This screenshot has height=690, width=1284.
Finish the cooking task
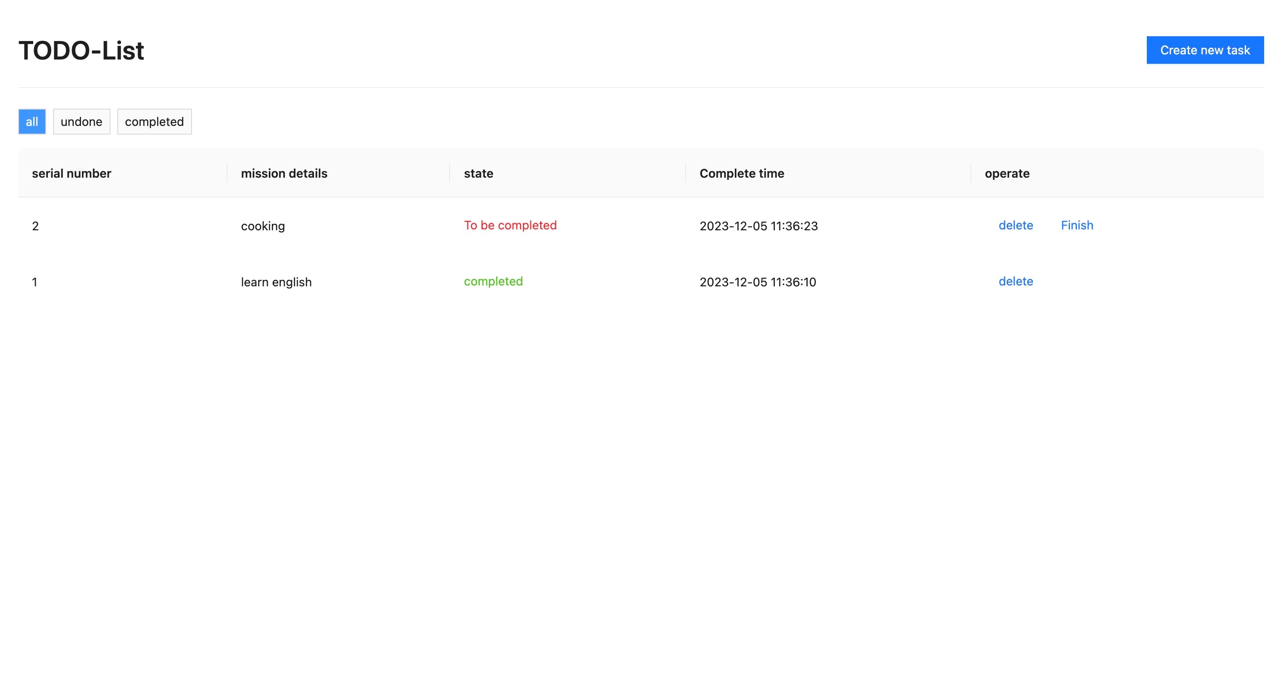1076,225
